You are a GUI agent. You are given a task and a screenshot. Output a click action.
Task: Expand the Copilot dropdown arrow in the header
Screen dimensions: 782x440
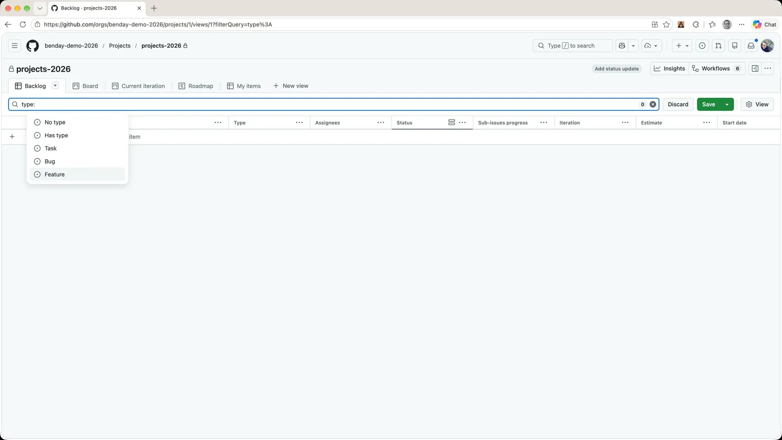pyautogui.click(x=633, y=46)
